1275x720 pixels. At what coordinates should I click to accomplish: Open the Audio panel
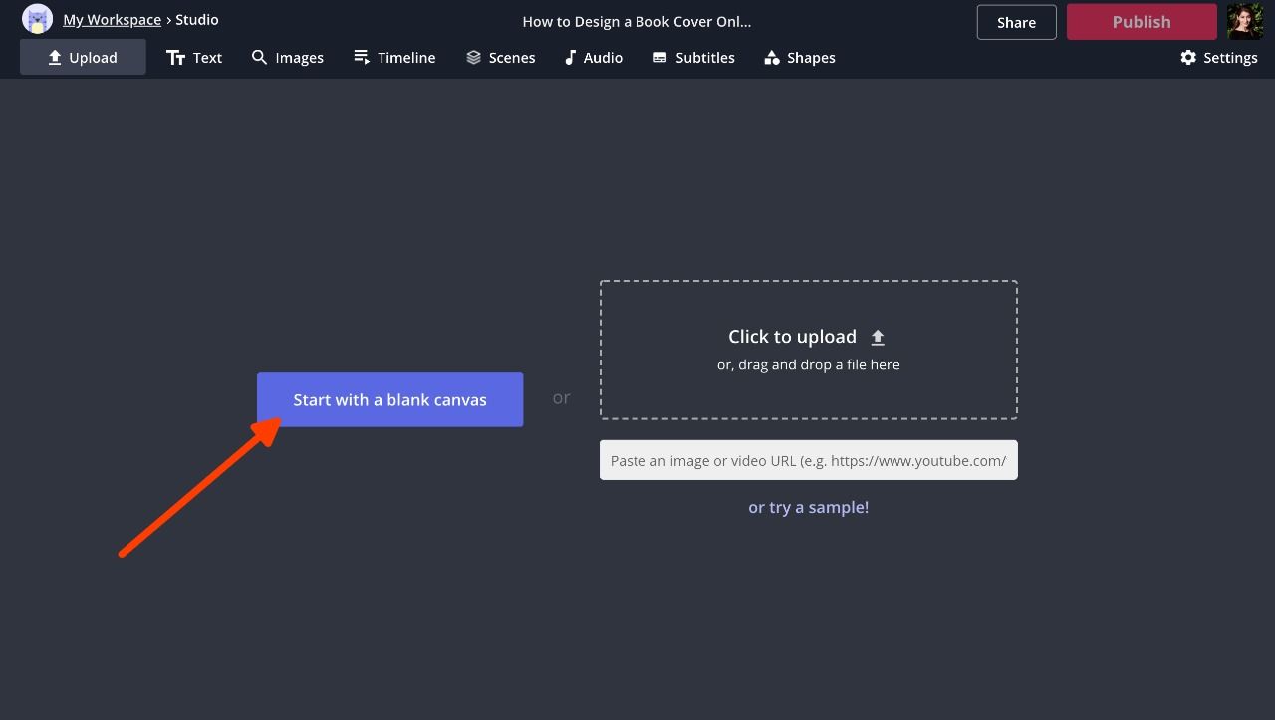point(593,58)
